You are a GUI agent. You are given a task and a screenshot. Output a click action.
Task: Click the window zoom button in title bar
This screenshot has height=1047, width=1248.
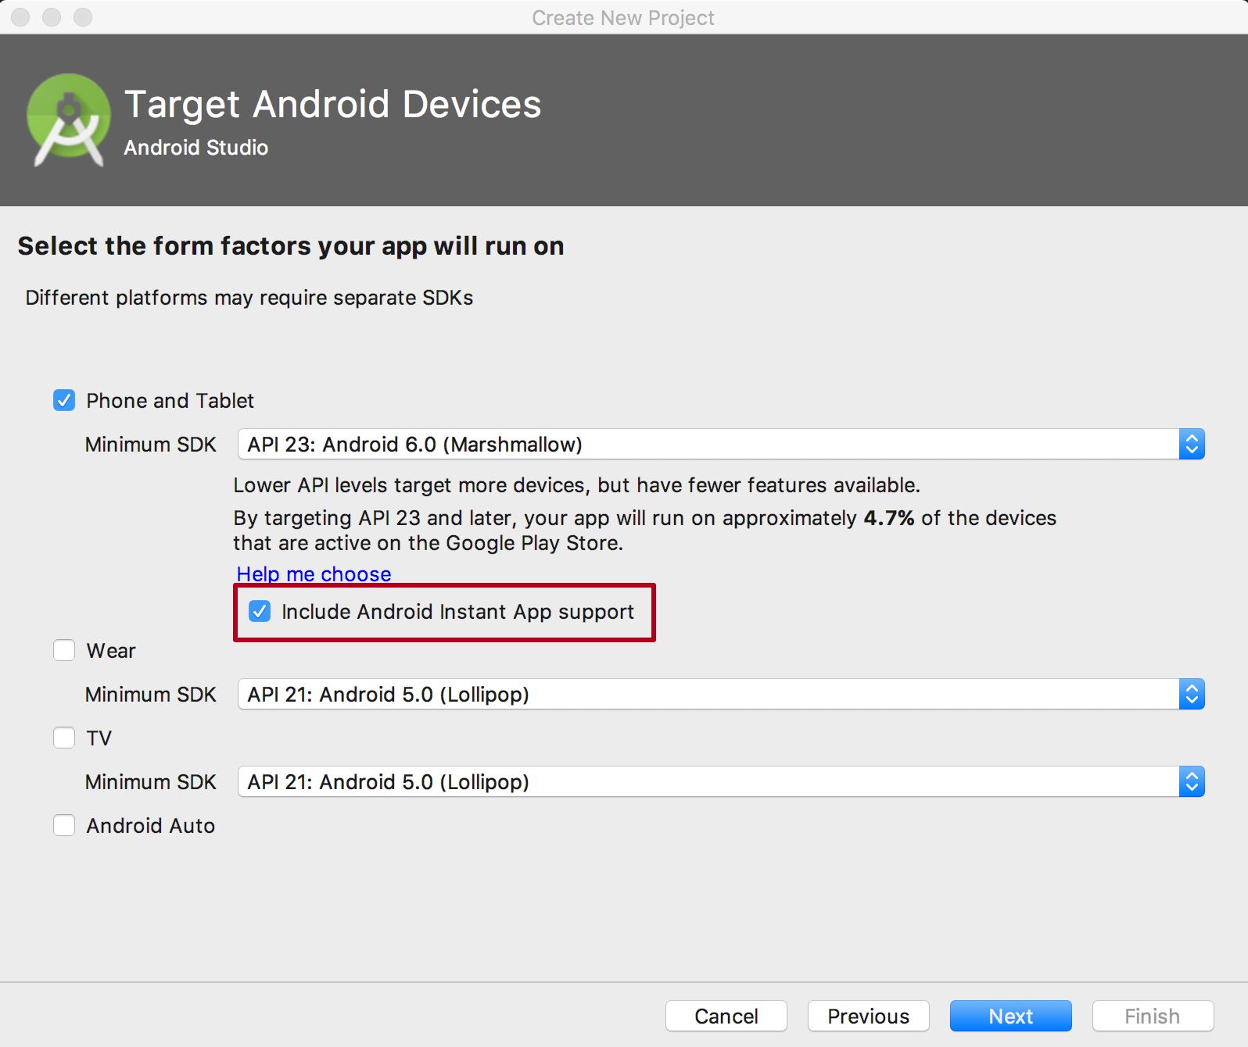click(83, 17)
